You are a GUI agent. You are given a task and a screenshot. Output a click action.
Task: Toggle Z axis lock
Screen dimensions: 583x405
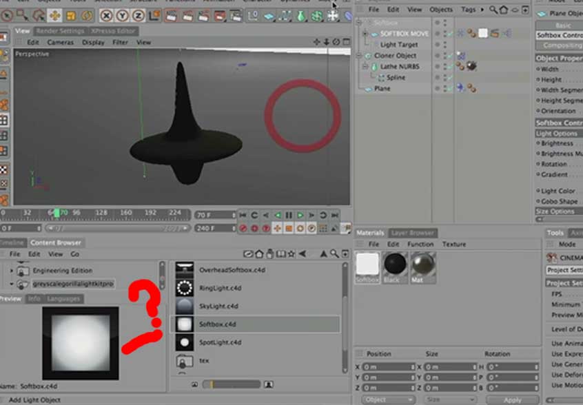(139, 16)
